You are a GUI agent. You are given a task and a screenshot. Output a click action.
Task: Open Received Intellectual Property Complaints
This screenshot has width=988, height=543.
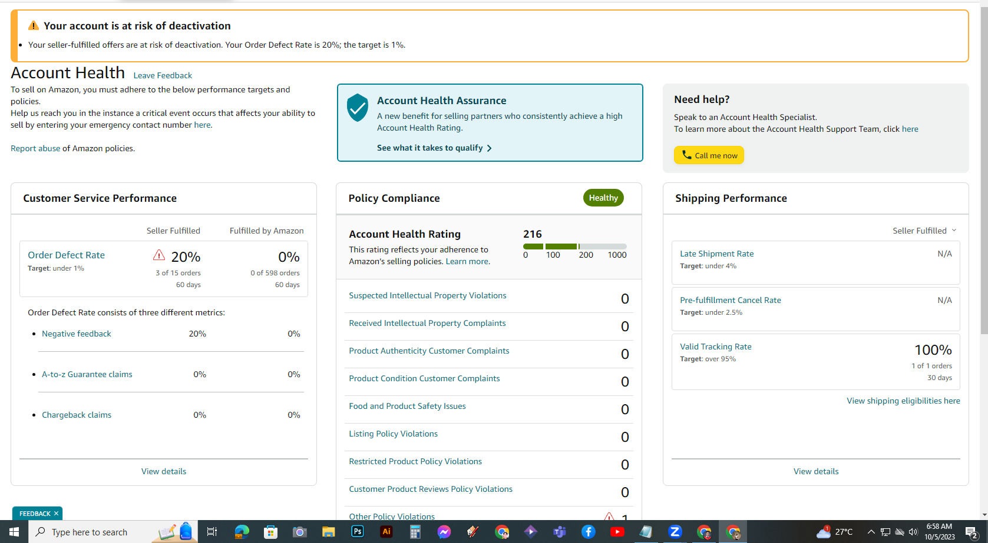click(x=427, y=323)
